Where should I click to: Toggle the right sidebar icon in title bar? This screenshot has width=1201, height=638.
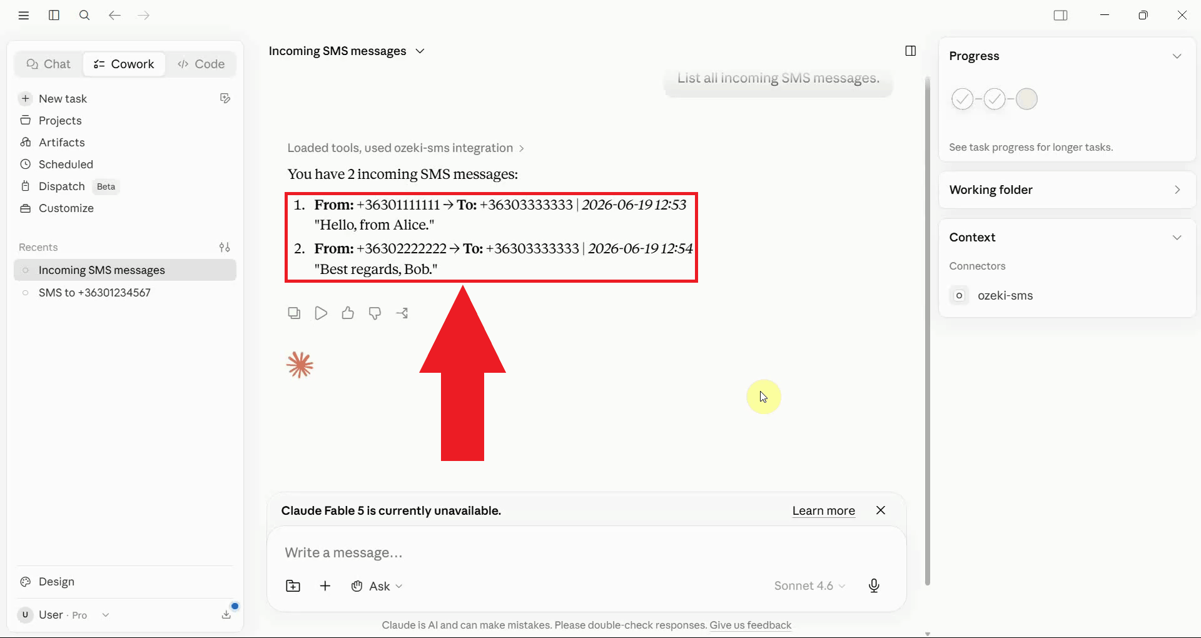point(1060,15)
